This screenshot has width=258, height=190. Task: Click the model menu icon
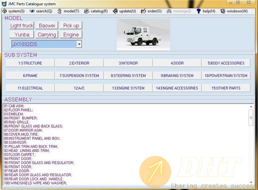tap(59, 11)
